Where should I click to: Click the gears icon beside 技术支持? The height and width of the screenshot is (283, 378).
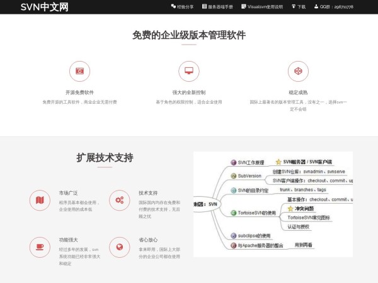tap(119, 200)
